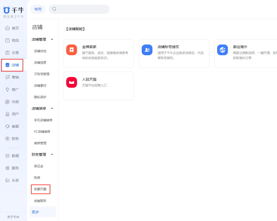
Task: Open 头条 headlines icon in sidebar
Action: (7, 180)
